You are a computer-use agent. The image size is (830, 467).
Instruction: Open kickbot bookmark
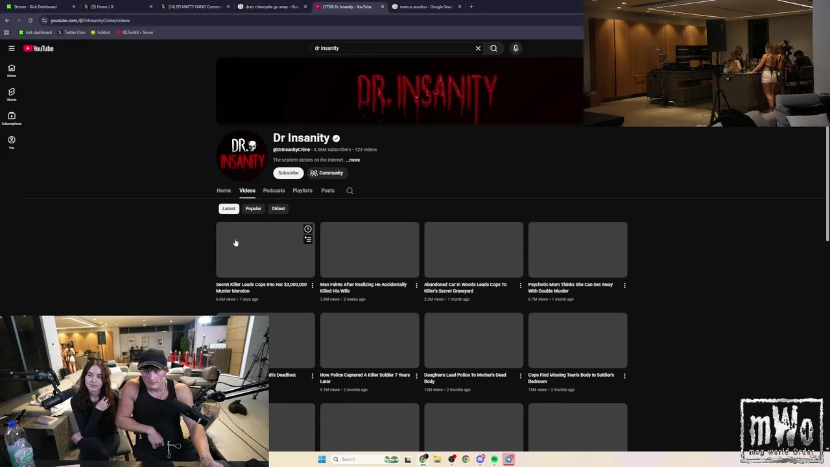coord(100,32)
